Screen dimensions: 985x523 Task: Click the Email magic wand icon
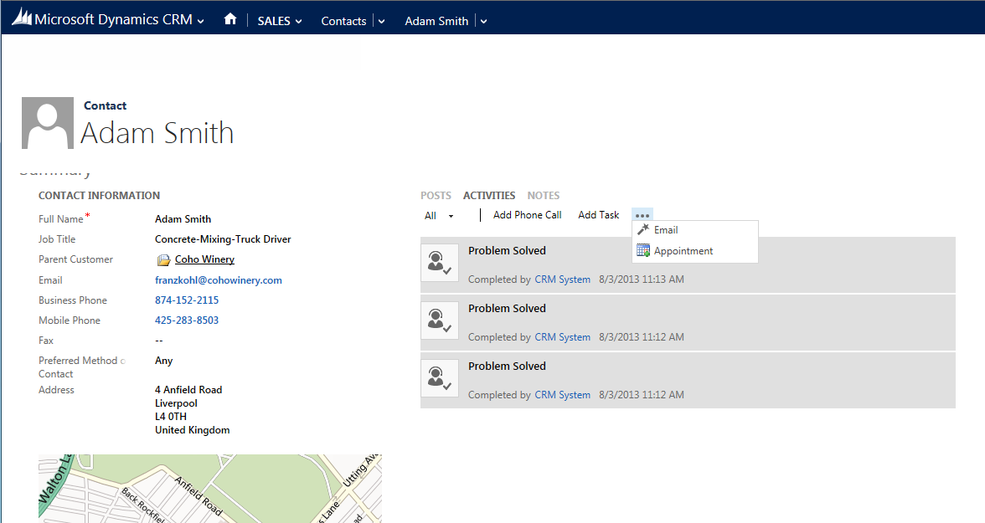643,230
